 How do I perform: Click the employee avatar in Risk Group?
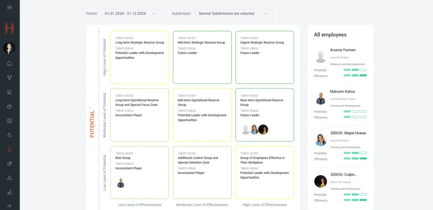coord(121,183)
